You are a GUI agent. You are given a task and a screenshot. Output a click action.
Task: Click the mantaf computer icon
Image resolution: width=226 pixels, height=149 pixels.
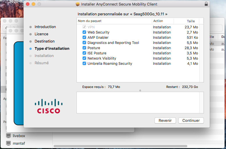click(8, 143)
